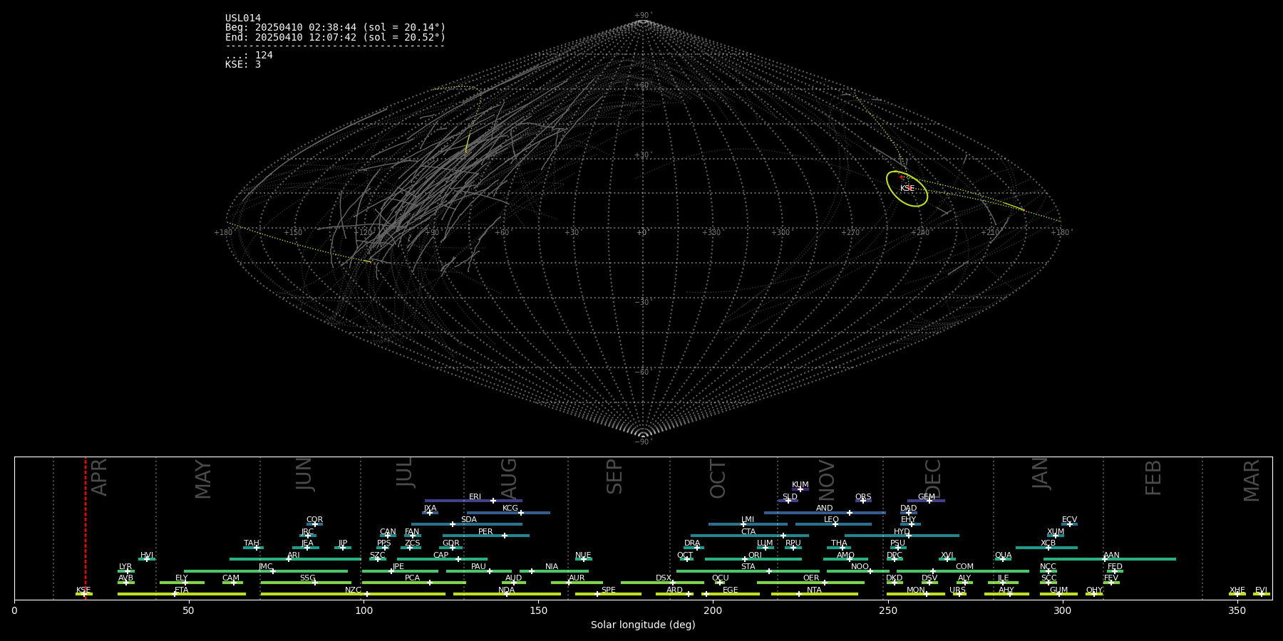Click the JAN month label

click(x=1041, y=474)
